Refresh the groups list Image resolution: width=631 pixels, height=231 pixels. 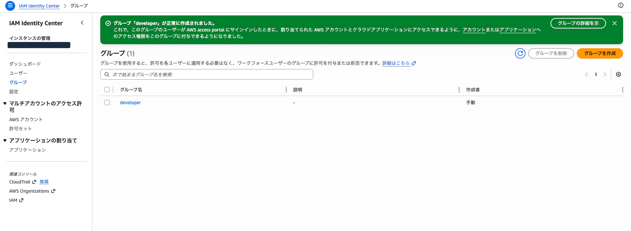(520, 53)
